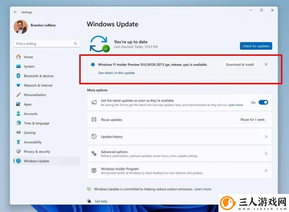This screenshot has width=289, height=212.
Task: Click the Time & language globe icon
Action: click(x=18, y=123)
